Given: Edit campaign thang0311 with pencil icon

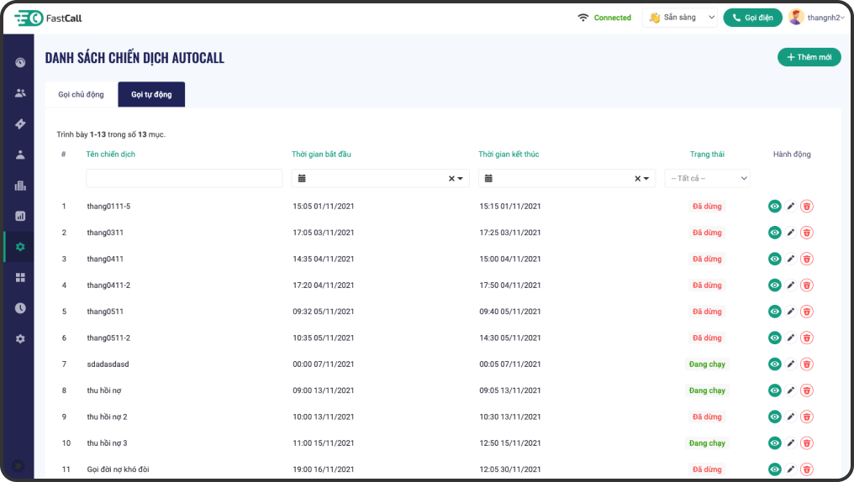Looking at the screenshot, I should click(790, 233).
